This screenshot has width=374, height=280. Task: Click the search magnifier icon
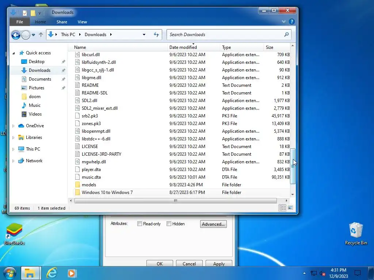click(286, 35)
